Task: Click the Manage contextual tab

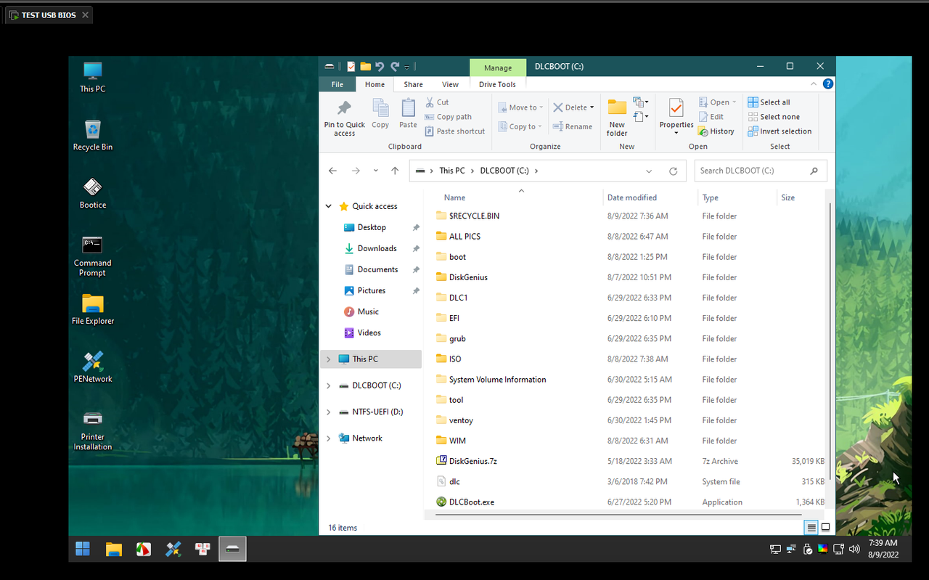Action: coord(498,68)
